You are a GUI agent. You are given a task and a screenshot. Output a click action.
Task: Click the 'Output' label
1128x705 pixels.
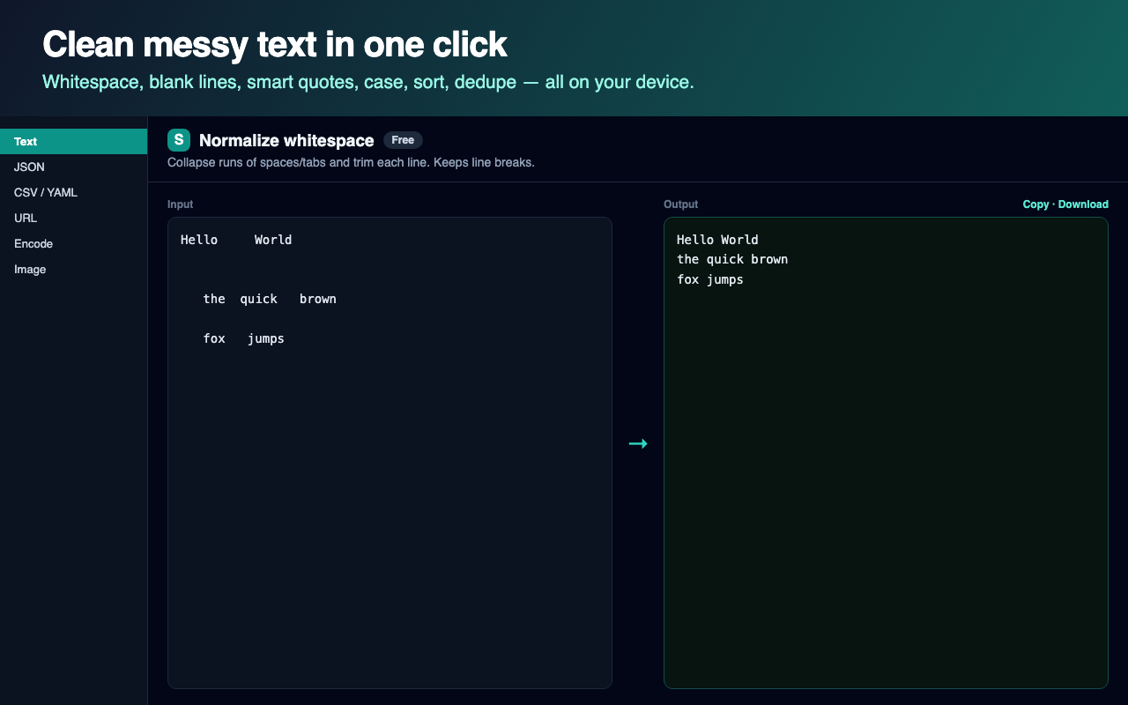tap(680, 204)
